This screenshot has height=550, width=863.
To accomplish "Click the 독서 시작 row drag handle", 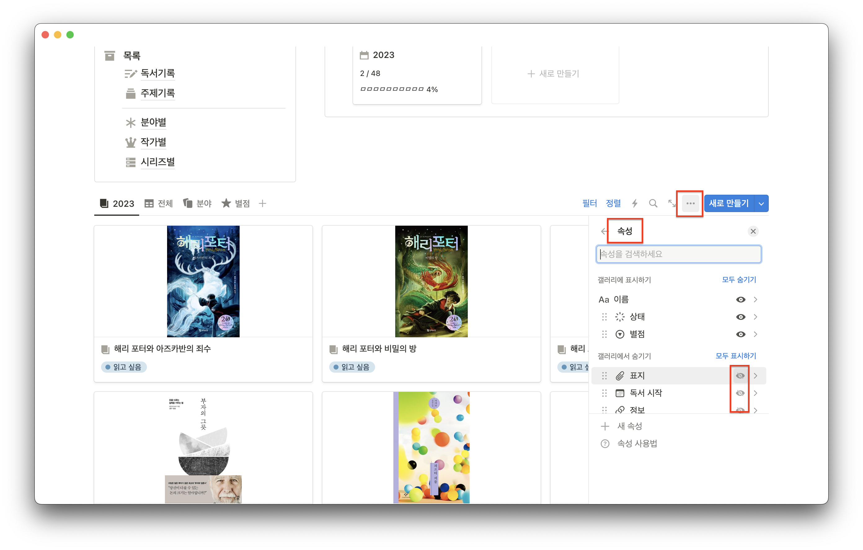I will 604,393.
